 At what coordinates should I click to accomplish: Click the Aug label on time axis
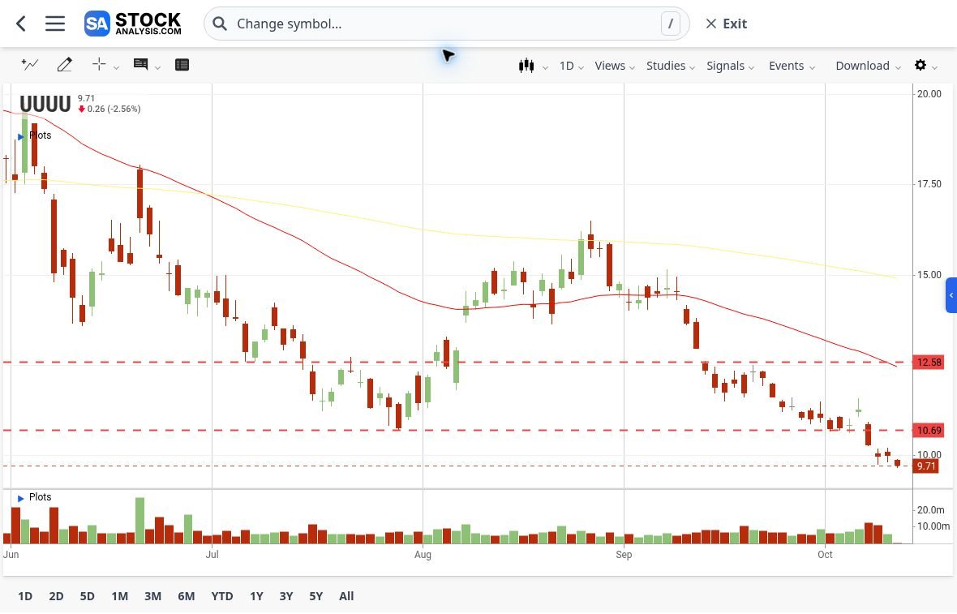coord(423,555)
